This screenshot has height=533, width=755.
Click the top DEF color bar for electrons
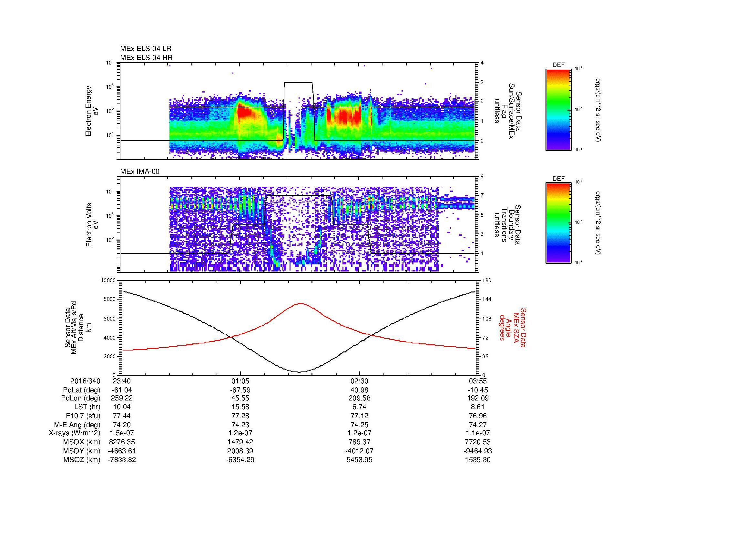(x=558, y=109)
